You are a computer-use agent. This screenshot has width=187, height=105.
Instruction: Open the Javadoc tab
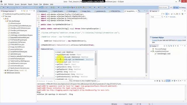[x=49, y=81]
